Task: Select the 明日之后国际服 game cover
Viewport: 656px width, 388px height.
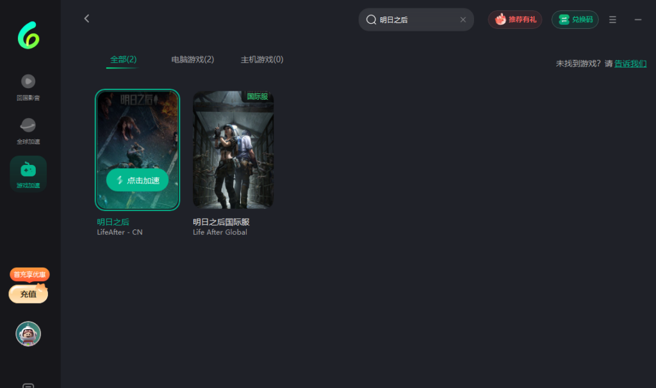Action: [233, 150]
